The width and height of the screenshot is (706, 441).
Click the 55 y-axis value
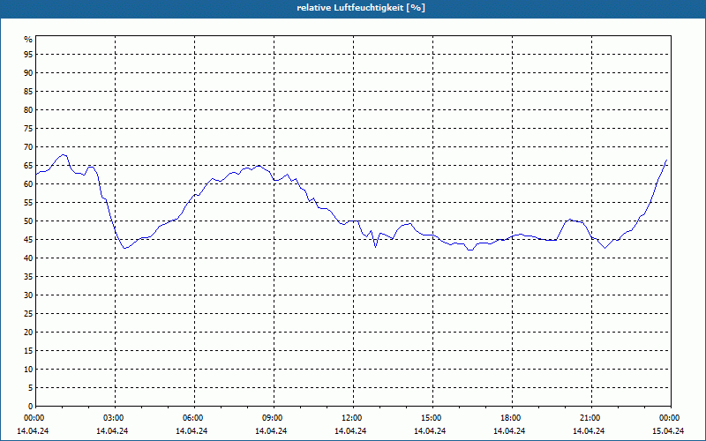tap(28, 203)
